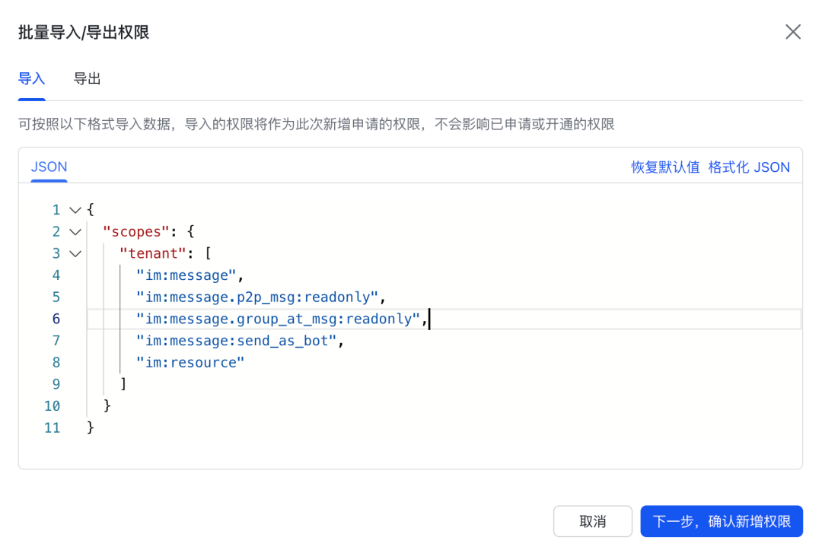Open the 导入 tab

(x=31, y=78)
